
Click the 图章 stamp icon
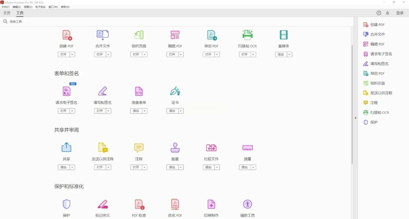[x=175, y=148]
